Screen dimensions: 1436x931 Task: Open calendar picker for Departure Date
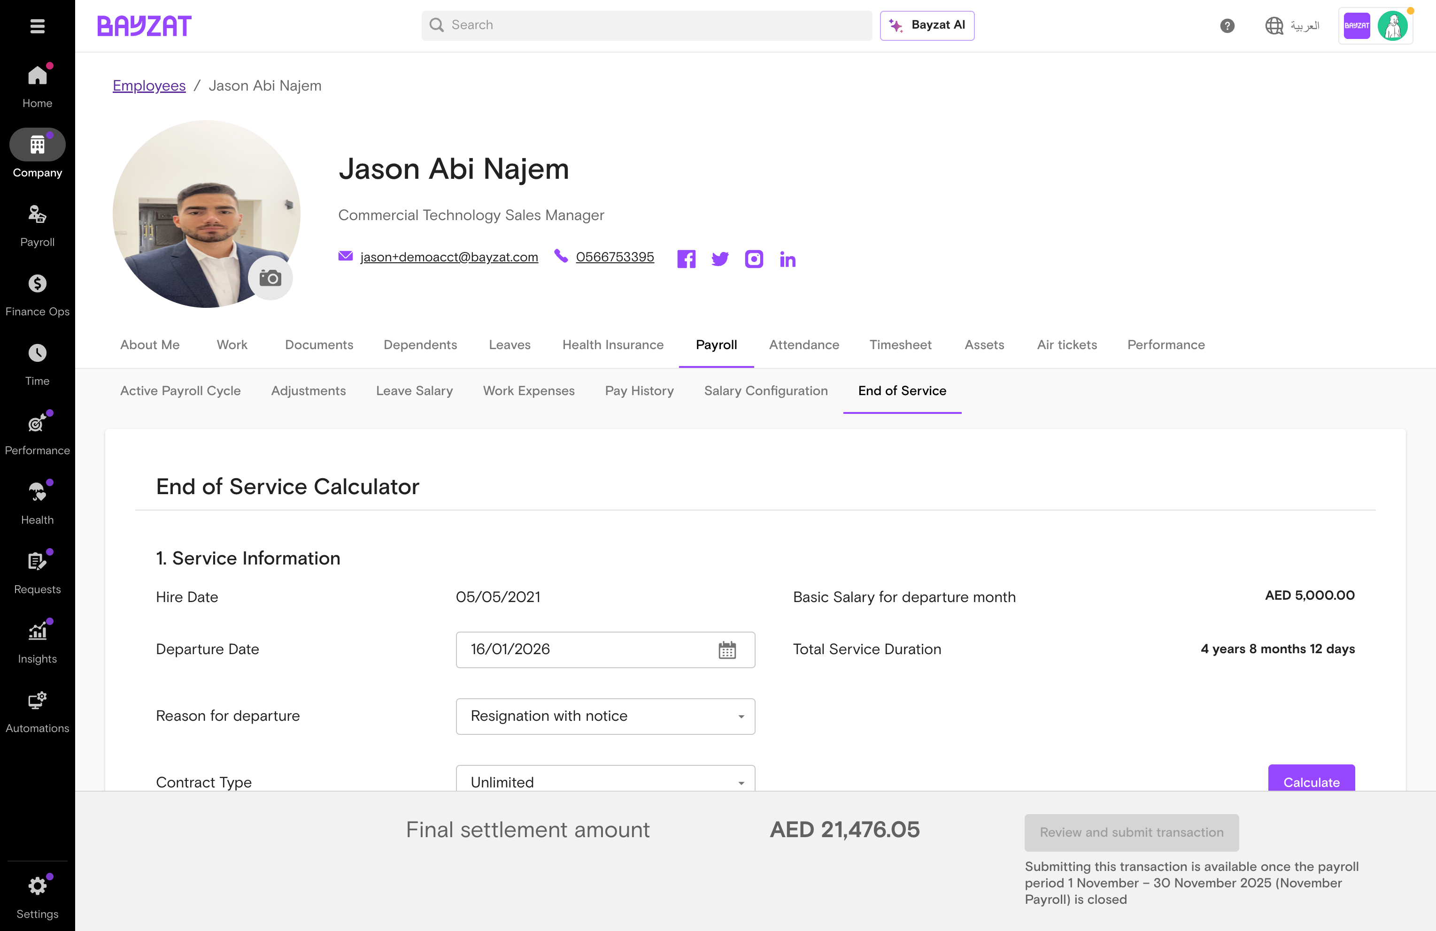tap(727, 650)
